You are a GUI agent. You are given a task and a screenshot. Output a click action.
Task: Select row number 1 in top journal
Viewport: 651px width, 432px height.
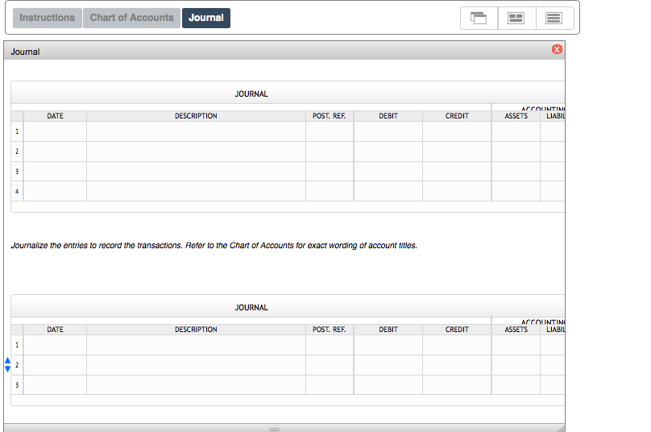pyautogui.click(x=17, y=131)
